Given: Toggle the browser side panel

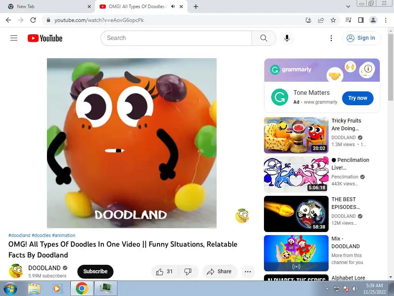Looking at the screenshot, I should (361, 20).
